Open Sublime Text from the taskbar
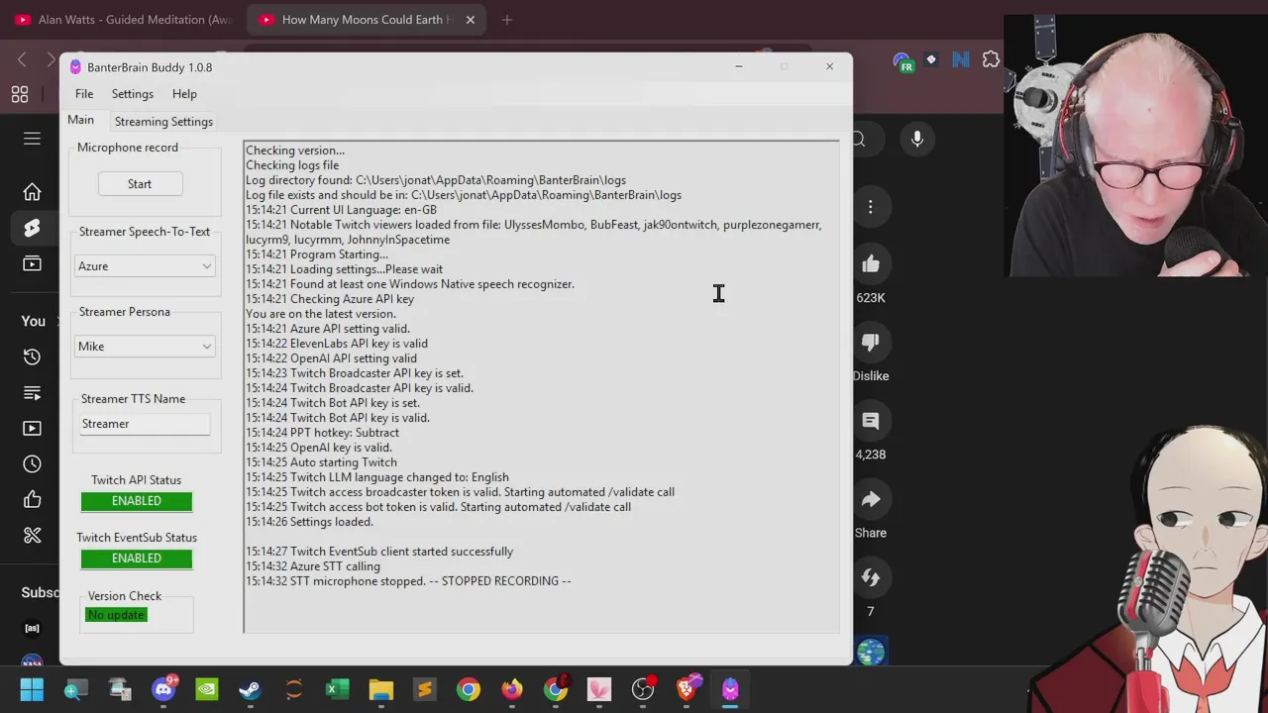 point(425,689)
